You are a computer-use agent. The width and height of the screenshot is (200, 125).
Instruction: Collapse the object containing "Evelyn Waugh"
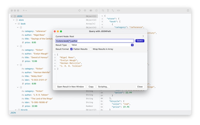pos(18,46)
